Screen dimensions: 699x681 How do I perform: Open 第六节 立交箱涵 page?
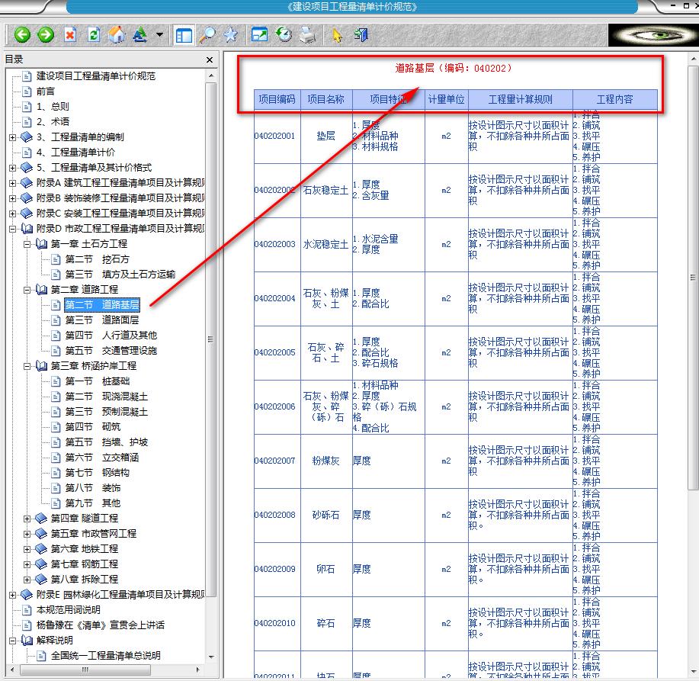pyautogui.click(x=101, y=458)
